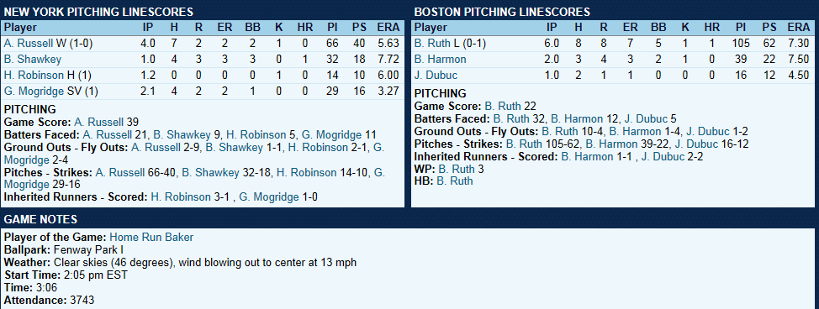Click B. Harmon in Boston Batters Faced line

pos(577,118)
